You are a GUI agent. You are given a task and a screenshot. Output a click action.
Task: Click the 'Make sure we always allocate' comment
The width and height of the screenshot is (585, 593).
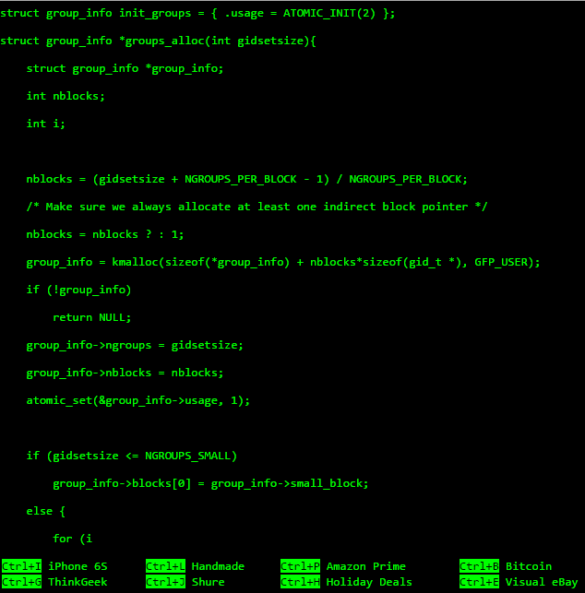pos(257,207)
